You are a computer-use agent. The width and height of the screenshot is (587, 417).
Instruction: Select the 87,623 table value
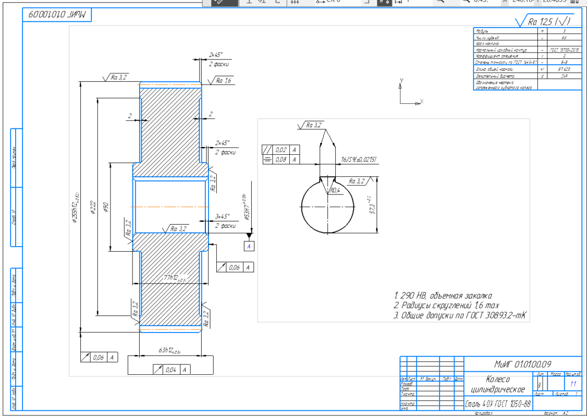[564, 69]
